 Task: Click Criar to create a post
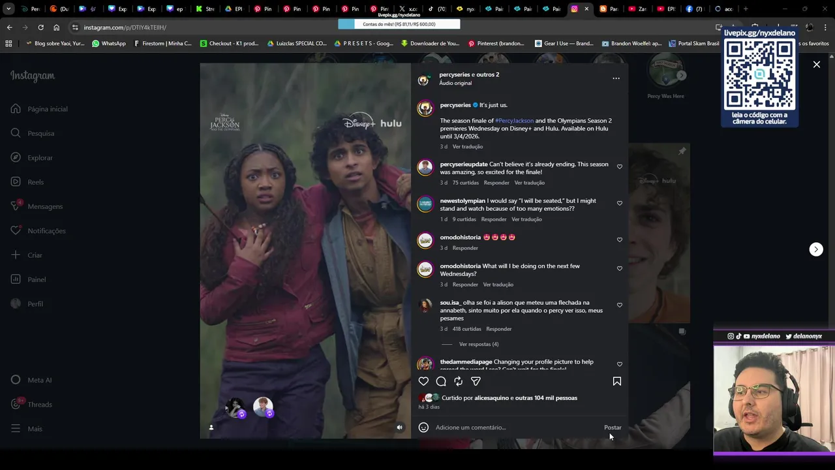[x=27, y=255]
